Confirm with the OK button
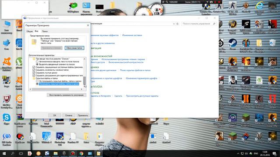The width and height of the screenshot is (280, 157). (x=55, y=115)
